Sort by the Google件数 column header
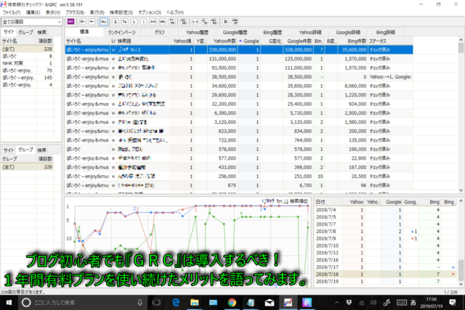 coord(298,41)
